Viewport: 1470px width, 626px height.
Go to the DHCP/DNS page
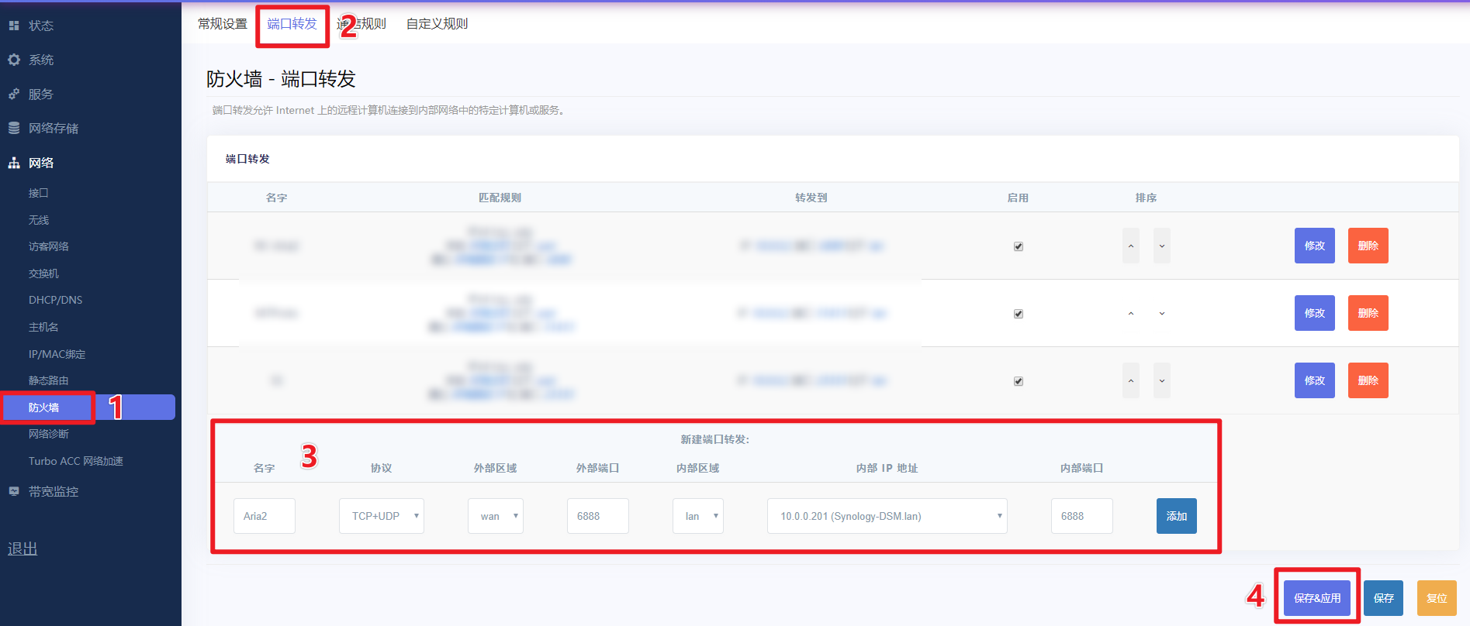tap(56, 300)
